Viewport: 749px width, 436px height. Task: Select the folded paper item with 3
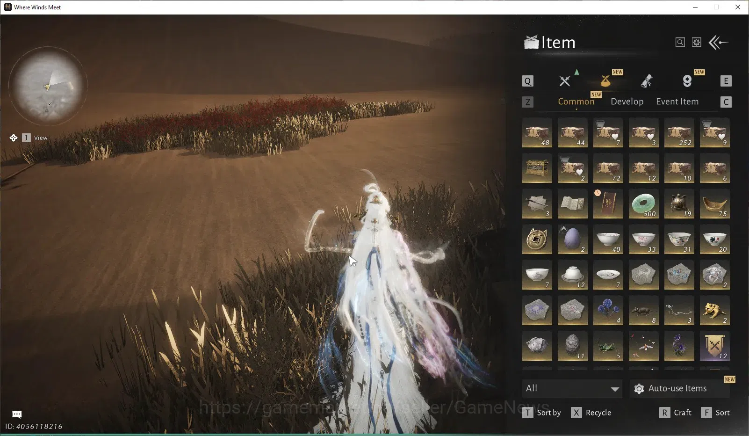537,204
